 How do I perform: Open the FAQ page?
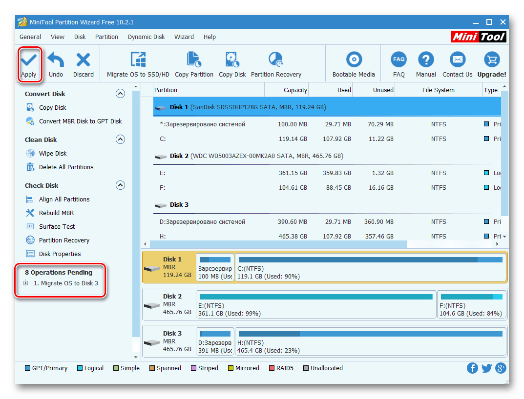pyautogui.click(x=398, y=64)
